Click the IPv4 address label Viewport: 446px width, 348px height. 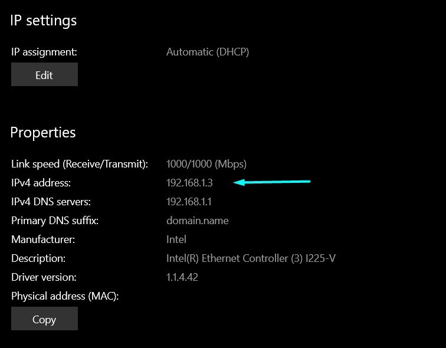(x=41, y=183)
